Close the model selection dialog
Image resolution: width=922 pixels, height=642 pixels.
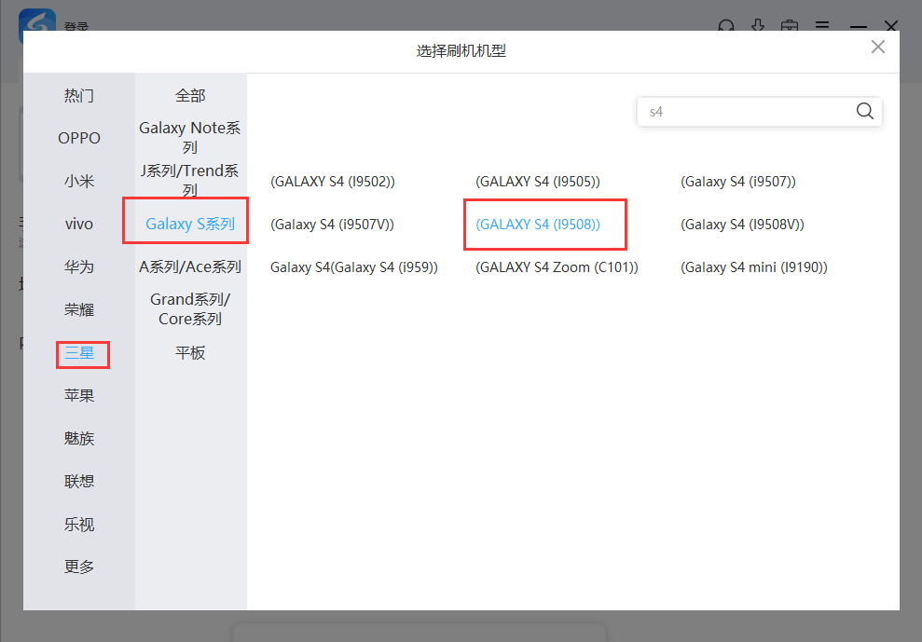point(878,47)
